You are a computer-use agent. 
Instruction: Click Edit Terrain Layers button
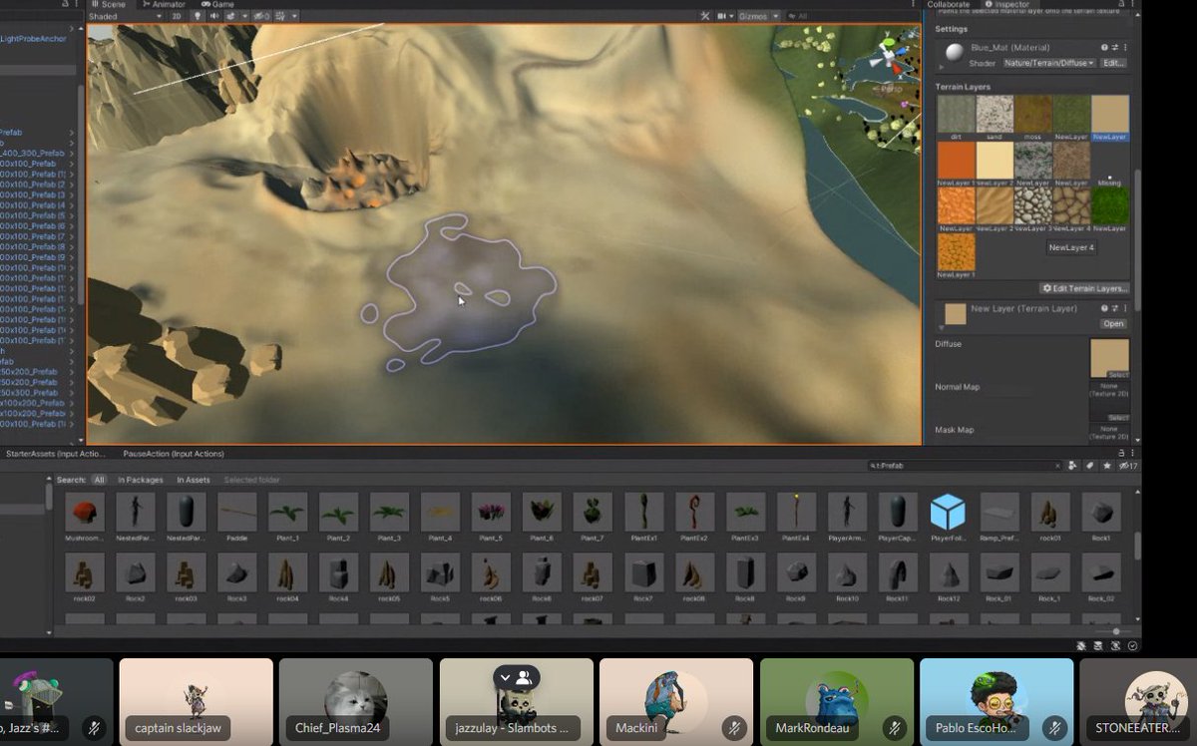click(1084, 288)
